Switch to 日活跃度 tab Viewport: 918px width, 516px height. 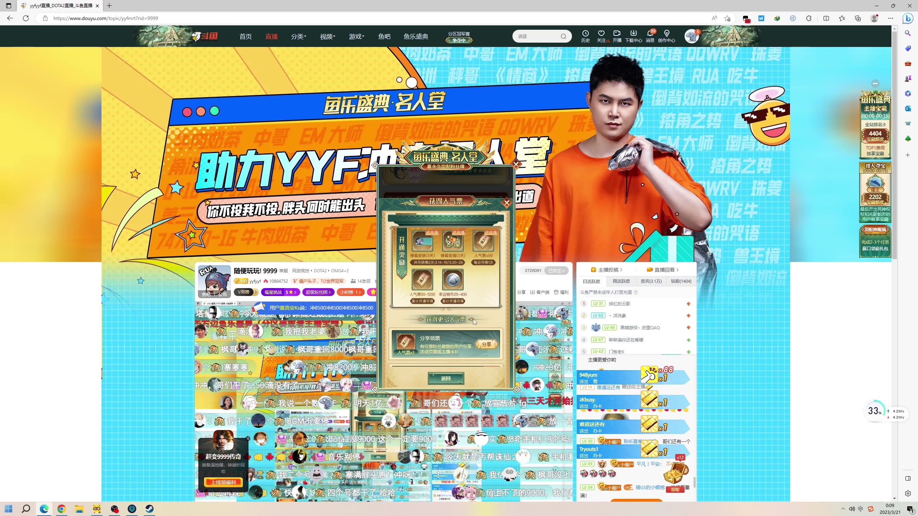591,281
